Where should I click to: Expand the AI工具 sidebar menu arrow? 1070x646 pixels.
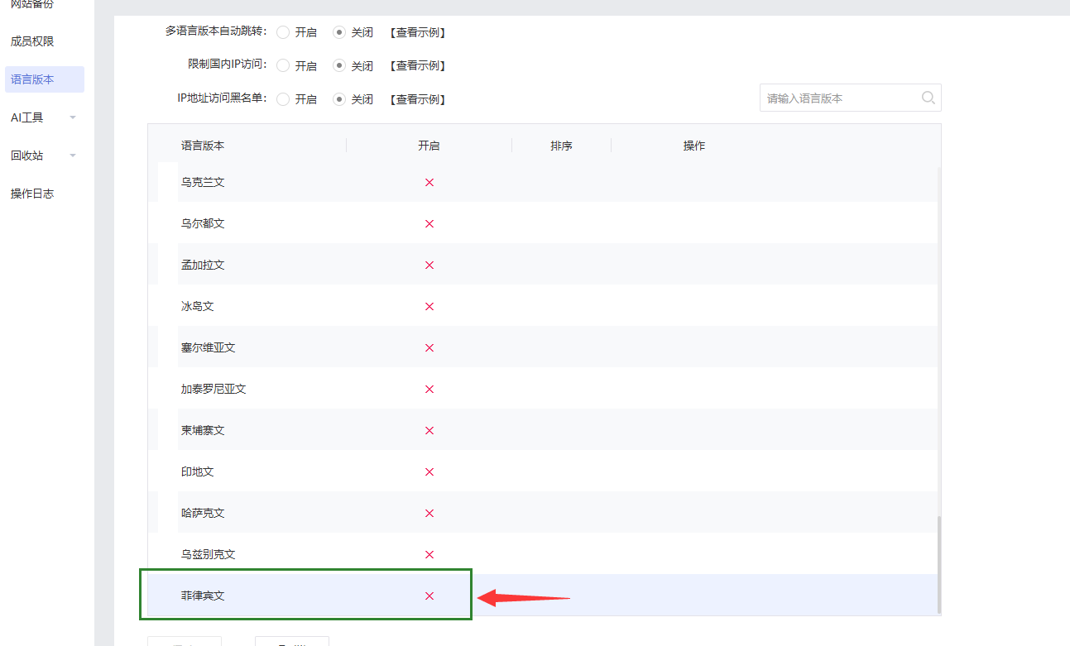point(73,117)
